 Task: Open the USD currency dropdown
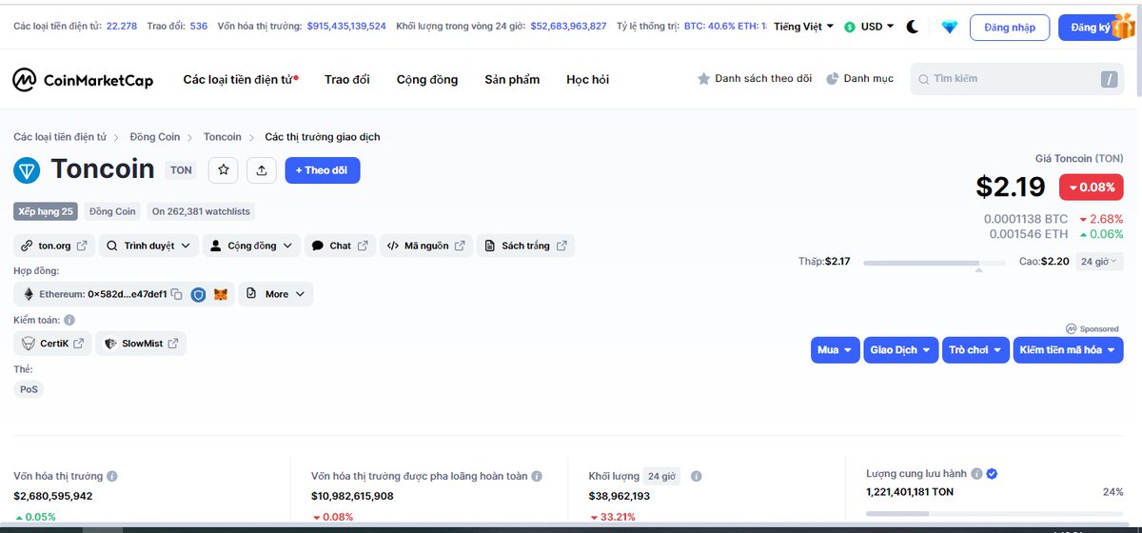(x=869, y=27)
